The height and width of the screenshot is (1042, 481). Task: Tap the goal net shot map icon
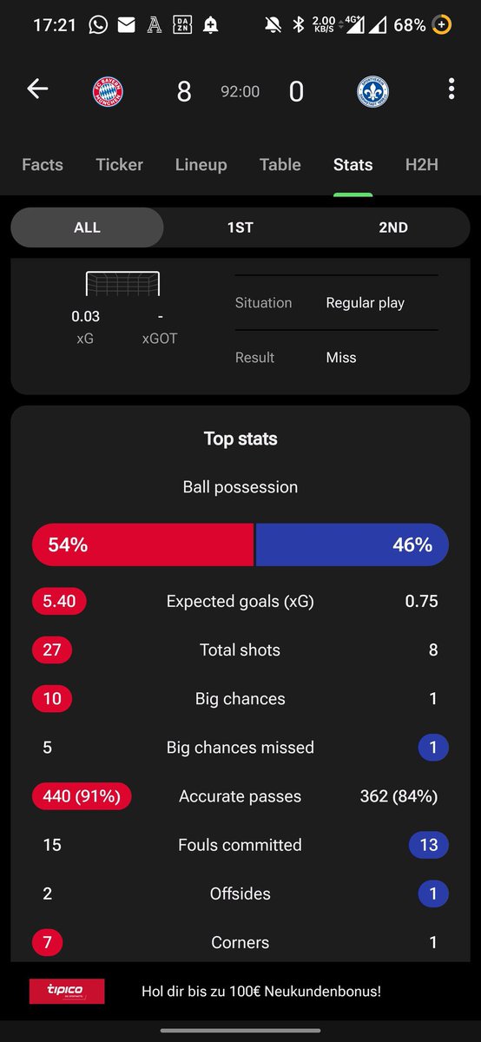click(x=122, y=284)
